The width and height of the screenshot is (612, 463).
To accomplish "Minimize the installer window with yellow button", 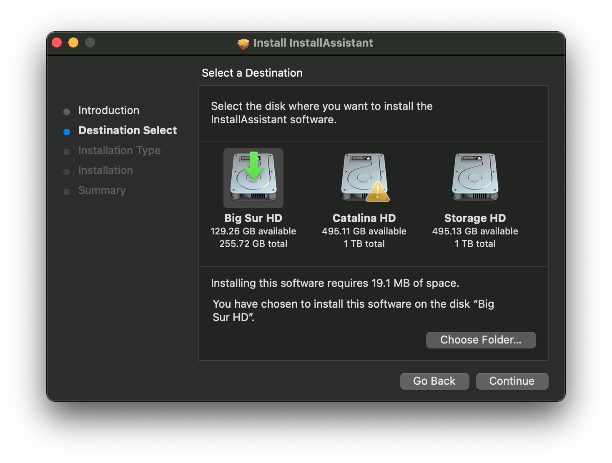I will pos(73,42).
